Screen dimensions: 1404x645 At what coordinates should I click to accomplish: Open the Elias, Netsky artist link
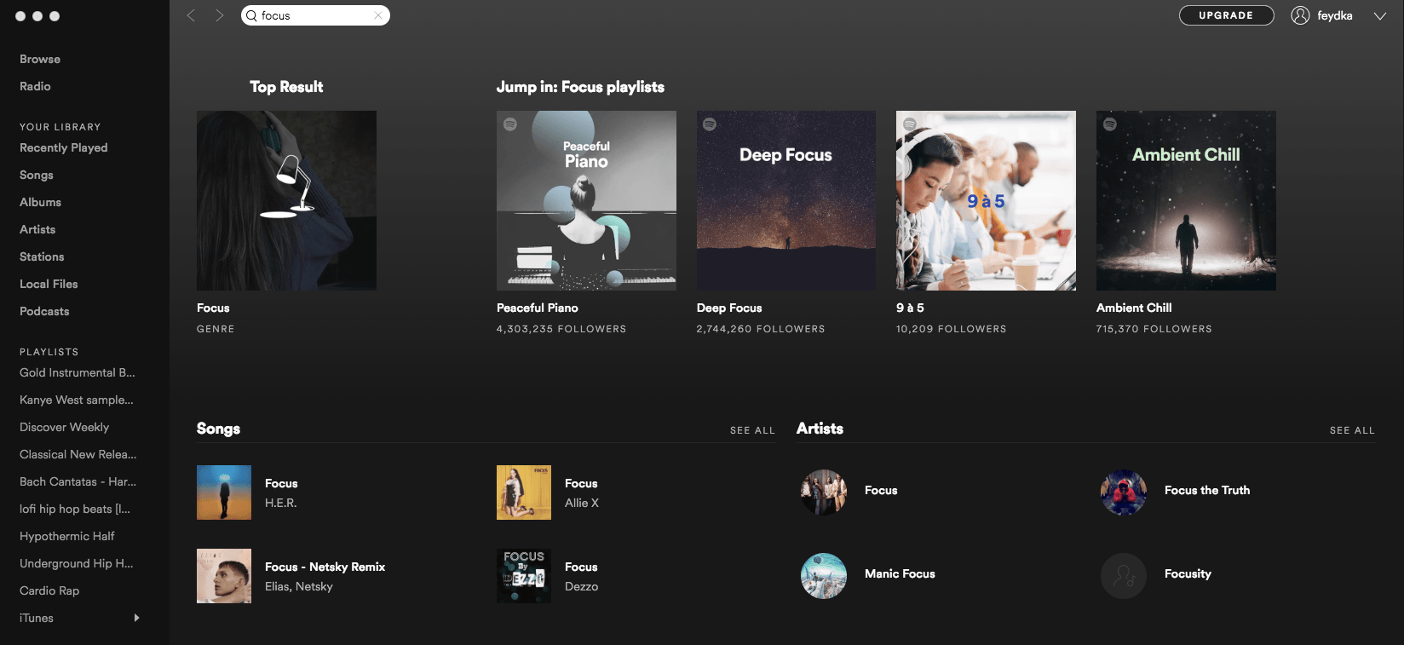pyautogui.click(x=299, y=586)
